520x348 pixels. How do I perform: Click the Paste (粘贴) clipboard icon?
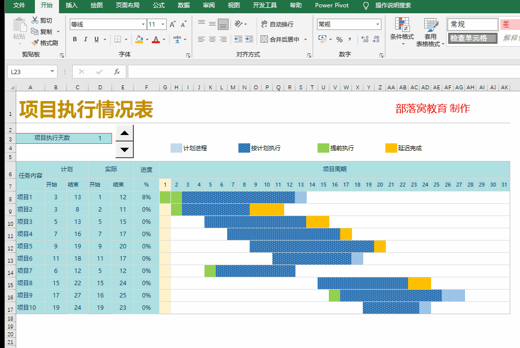[19, 25]
